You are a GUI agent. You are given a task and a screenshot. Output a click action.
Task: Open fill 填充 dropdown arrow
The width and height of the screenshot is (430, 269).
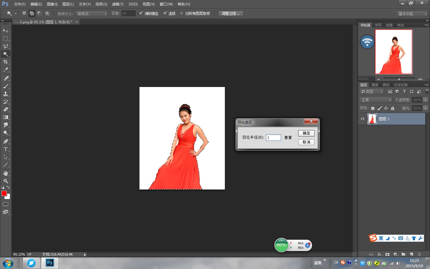point(426,108)
